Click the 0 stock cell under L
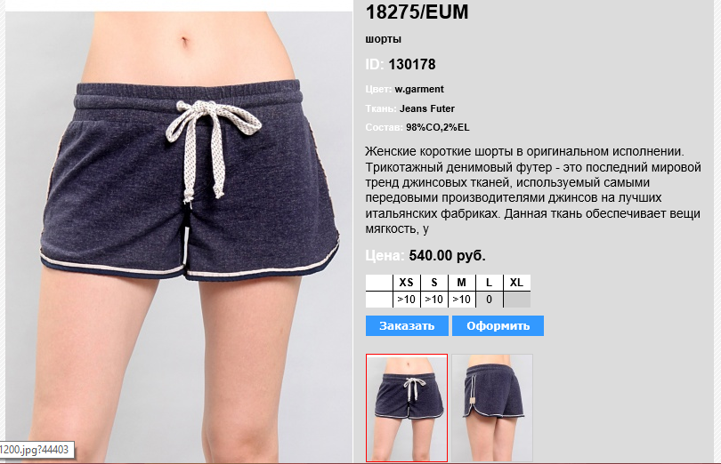 490,300
